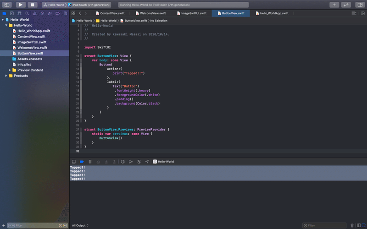Open the Environment Overrides
The image size is (367, 229).
(x=139, y=162)
